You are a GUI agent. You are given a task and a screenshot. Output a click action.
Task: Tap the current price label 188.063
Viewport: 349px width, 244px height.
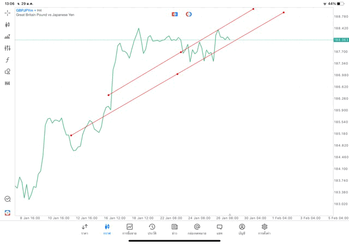(x=341, y=40)
